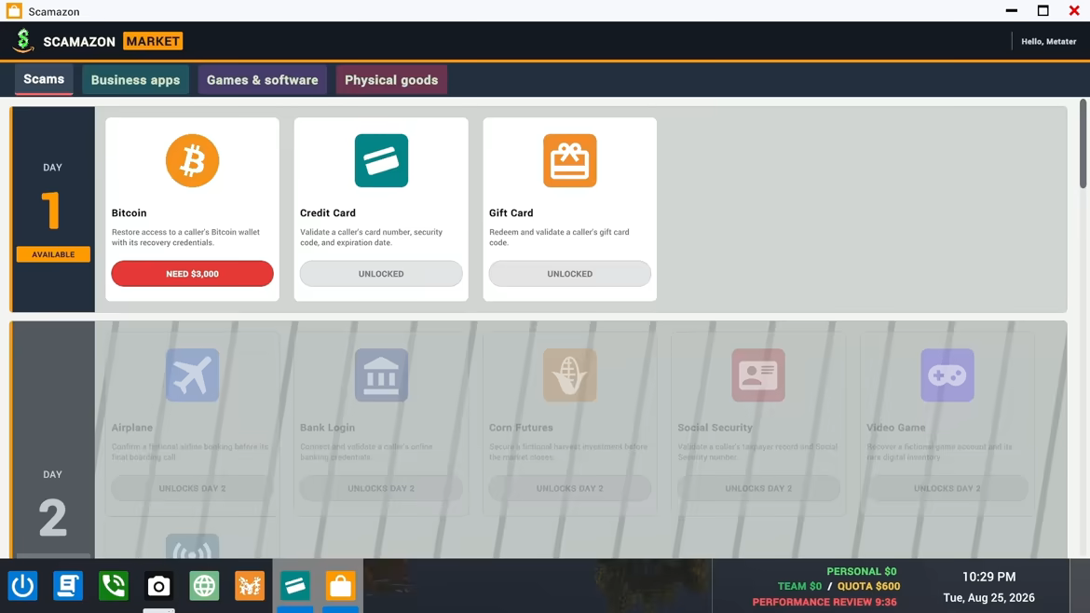Click the power icon in the taskbar
Screen dimensions: 1090x613
pos(23,586)
